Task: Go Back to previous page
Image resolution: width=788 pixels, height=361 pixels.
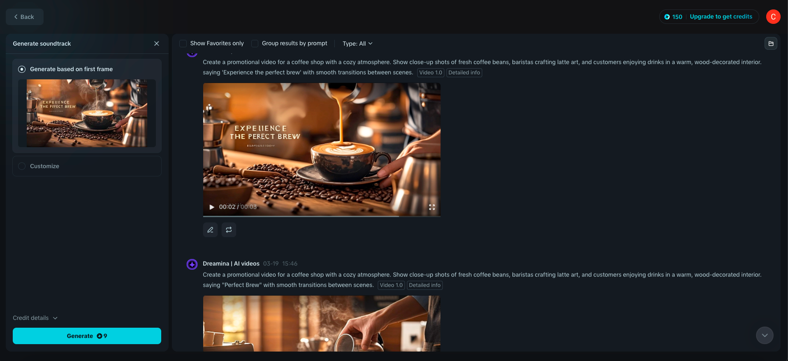Action: [25, 17]
